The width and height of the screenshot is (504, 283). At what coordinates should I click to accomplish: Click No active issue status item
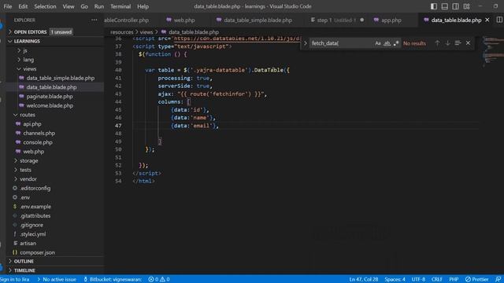coord(57,280)
